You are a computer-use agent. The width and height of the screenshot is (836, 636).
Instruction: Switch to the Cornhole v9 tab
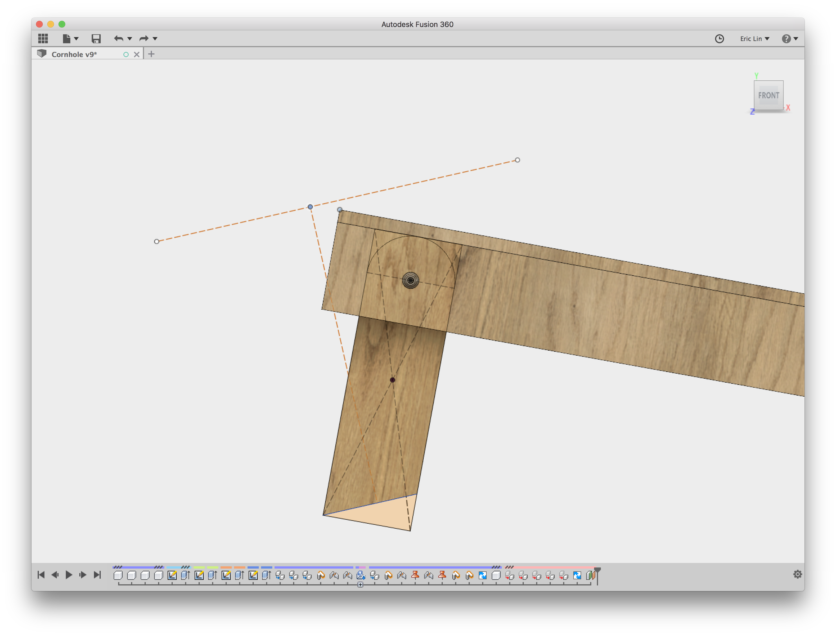tap(74, 54)
